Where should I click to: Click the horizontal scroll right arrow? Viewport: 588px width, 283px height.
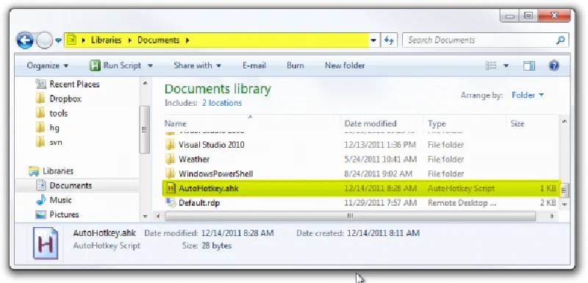(552, 216)
